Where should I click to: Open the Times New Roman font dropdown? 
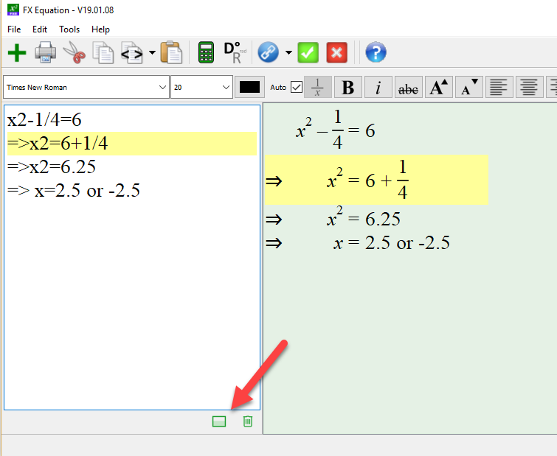point(86,87)
